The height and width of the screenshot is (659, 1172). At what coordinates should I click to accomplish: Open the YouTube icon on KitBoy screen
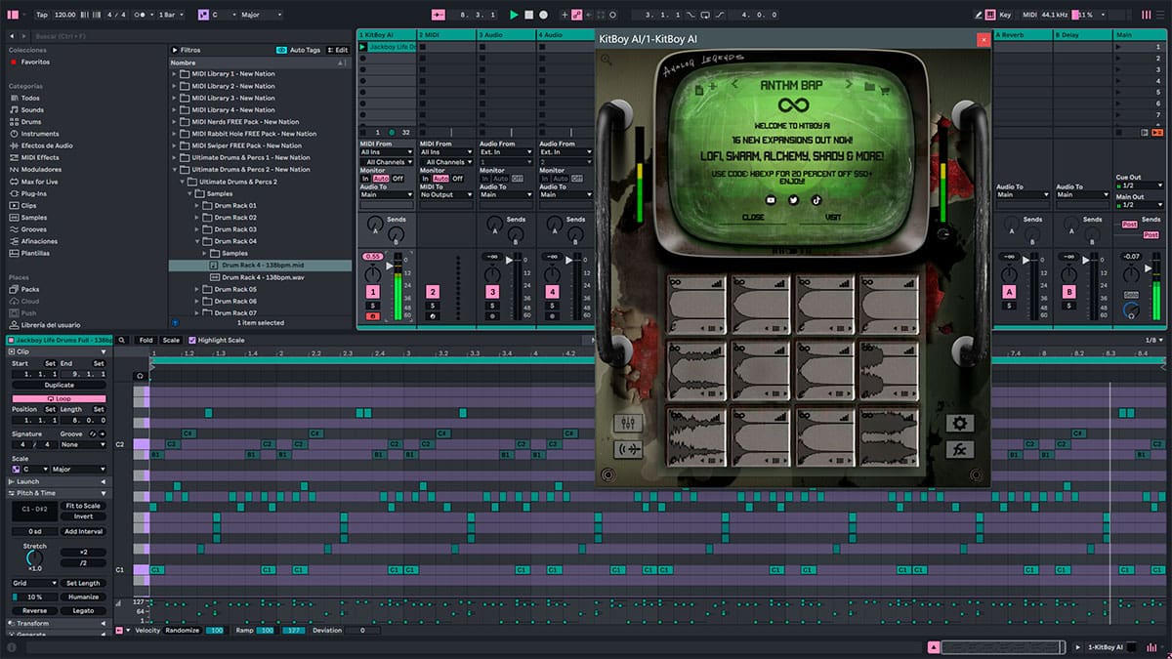tap(771, 199)
